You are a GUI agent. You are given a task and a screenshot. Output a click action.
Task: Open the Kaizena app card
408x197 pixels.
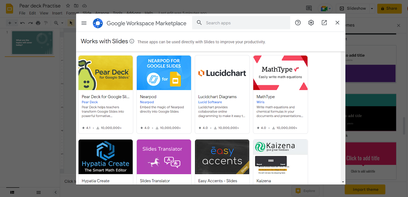[x=280, y=162]
